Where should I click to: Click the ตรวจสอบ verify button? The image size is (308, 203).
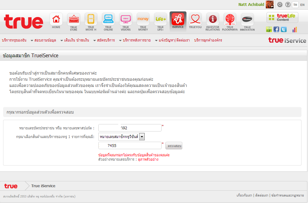[x=174, y=146]
